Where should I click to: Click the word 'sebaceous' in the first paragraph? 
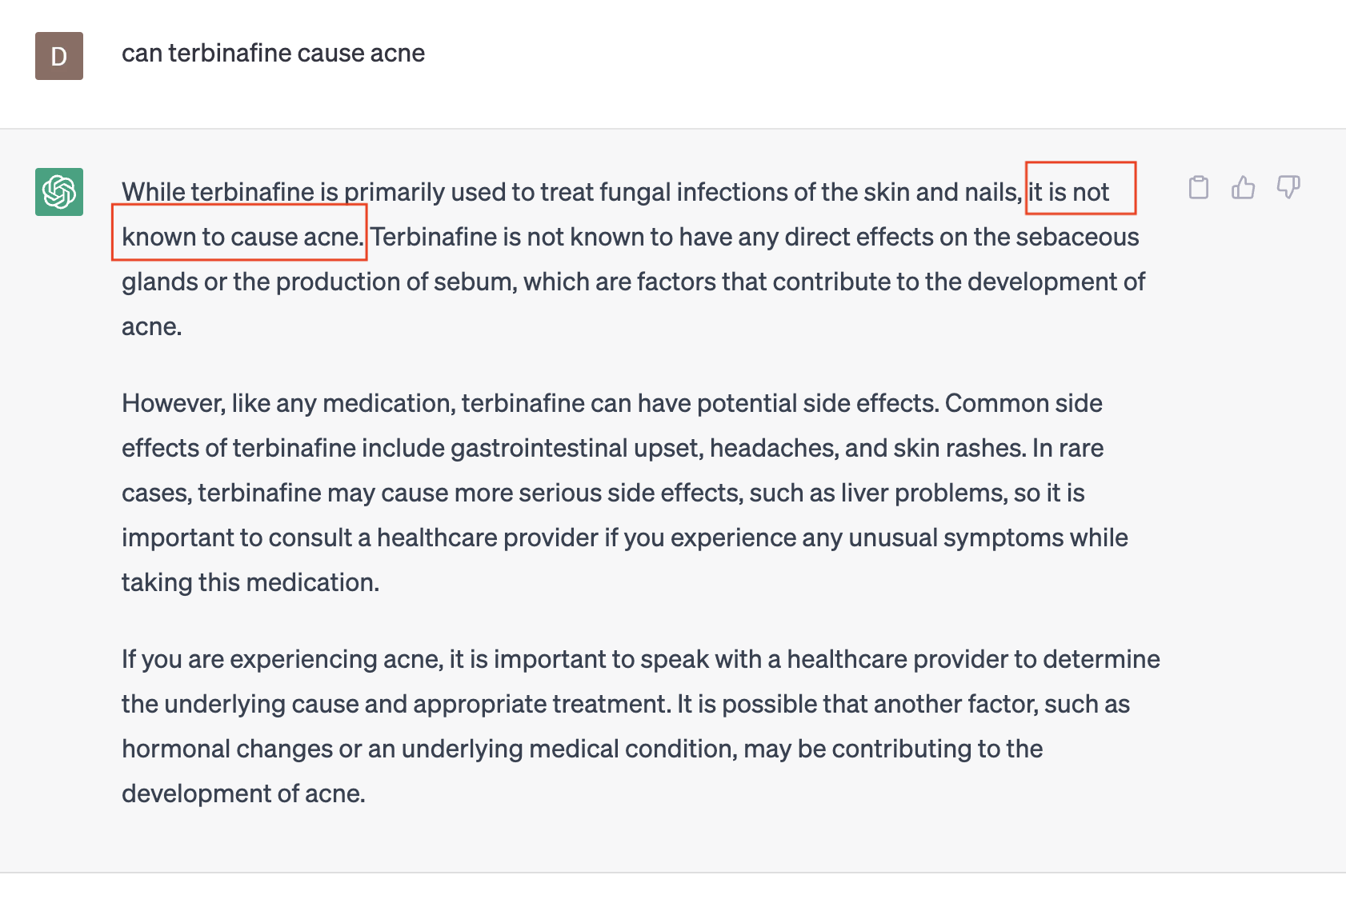pos(1077,237)
